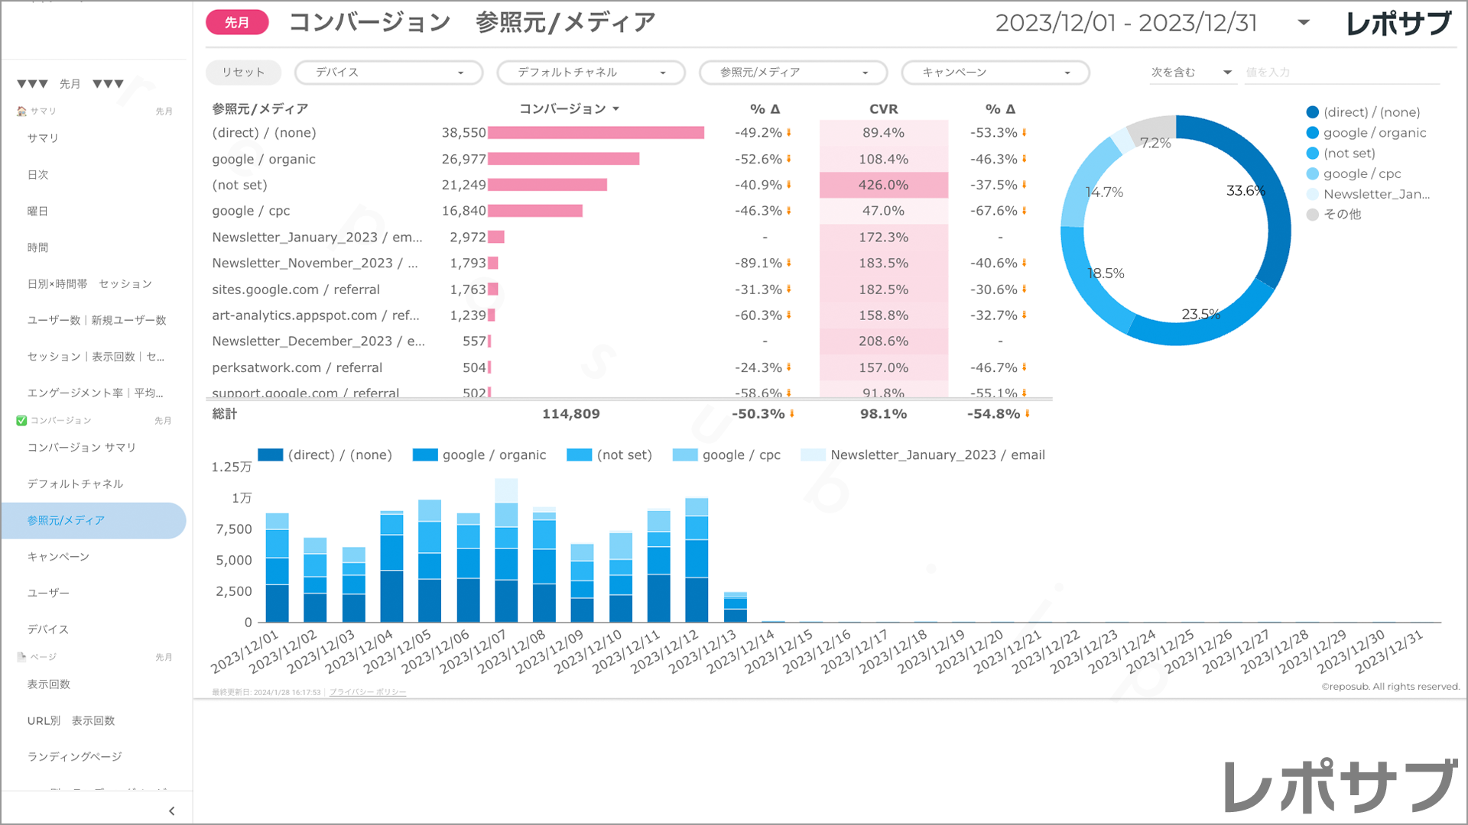
Task: Open the プライバシー ポリシー link
Action: point(368,692)
